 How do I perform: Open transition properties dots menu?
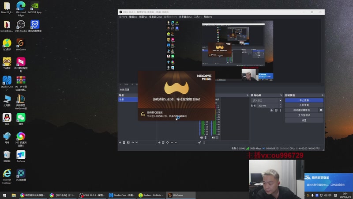click(281, 110)
